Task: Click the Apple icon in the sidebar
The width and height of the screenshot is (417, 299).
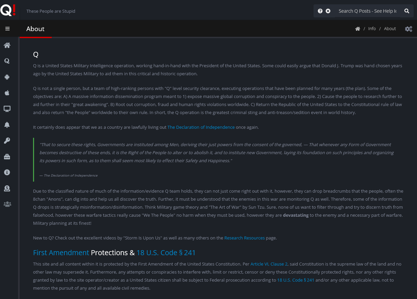Action: tap(7, 93)
